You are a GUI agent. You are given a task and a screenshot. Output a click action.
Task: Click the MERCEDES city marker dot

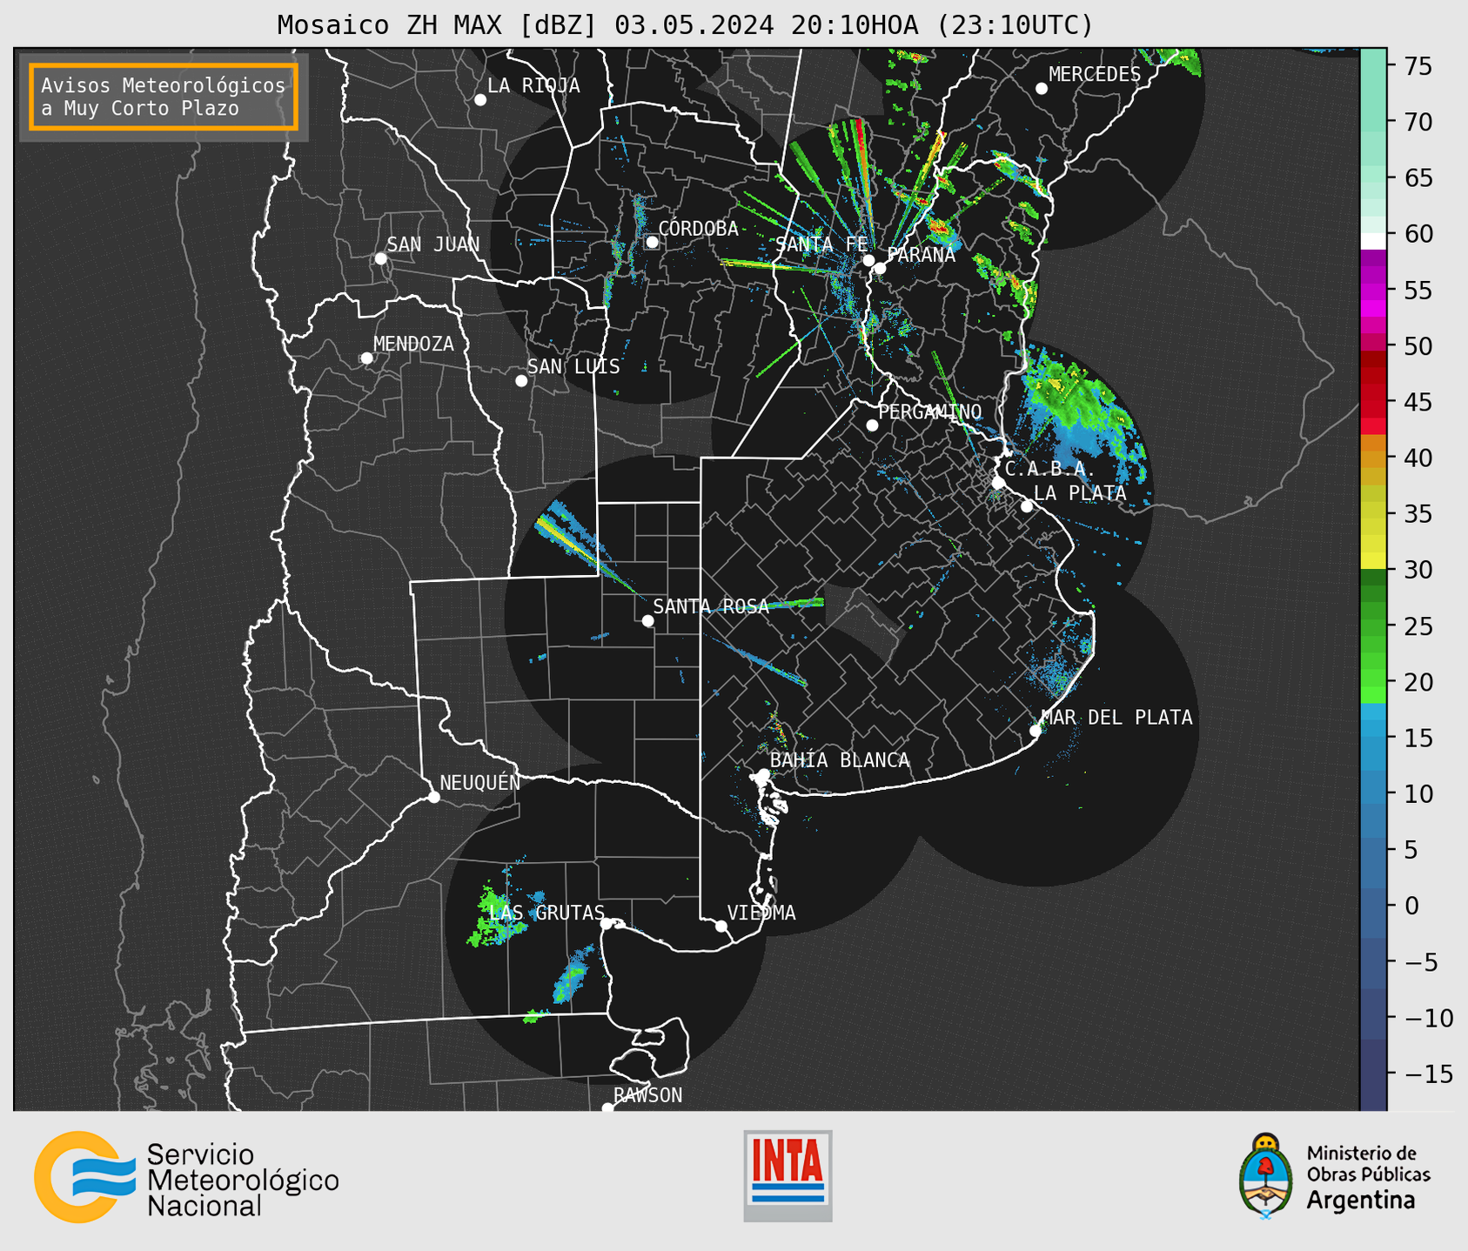point(1042,89)
